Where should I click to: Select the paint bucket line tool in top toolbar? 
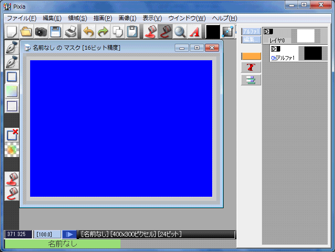click(x=165, y=31)
